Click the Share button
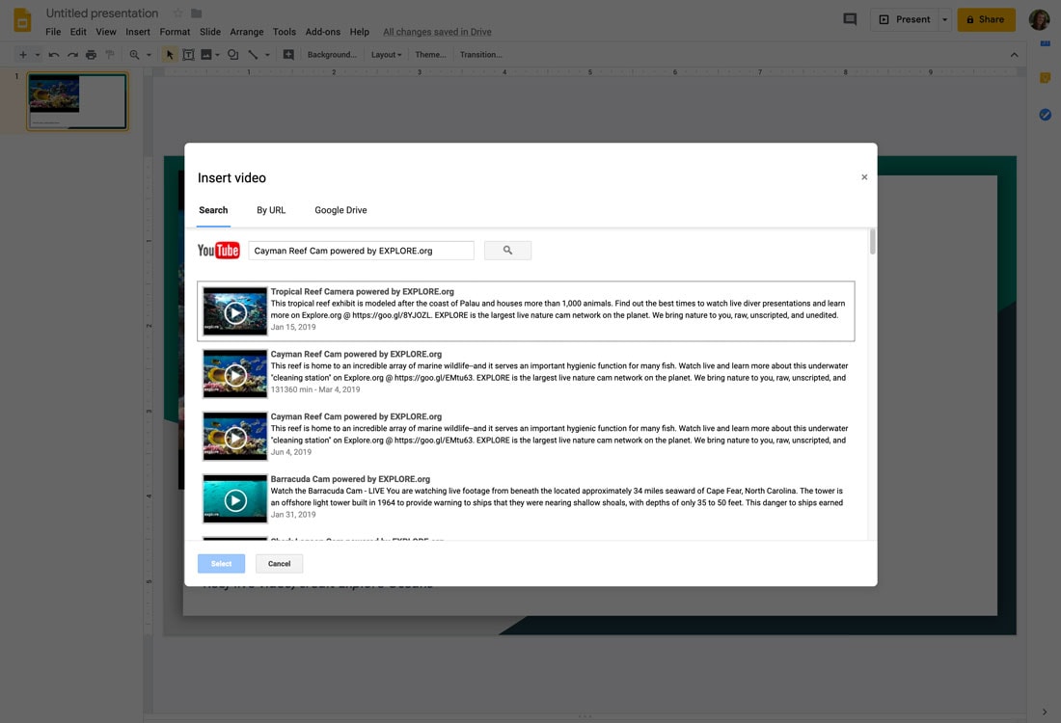Image resolution: width=1061 pixels, height=723 pixels. (986, 19)
